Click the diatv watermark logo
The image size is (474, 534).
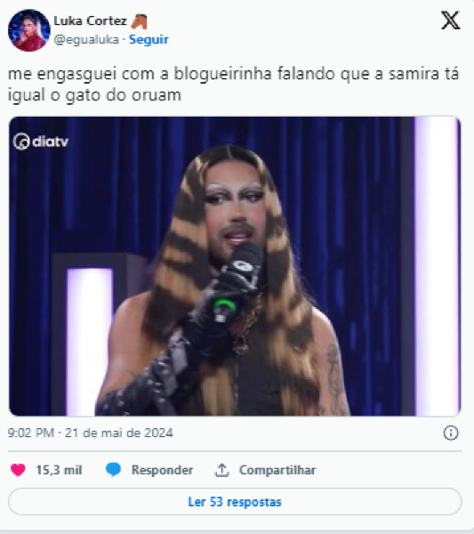click(x=41, y=142)
